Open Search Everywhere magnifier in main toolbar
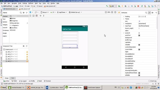 coord(155,6)
